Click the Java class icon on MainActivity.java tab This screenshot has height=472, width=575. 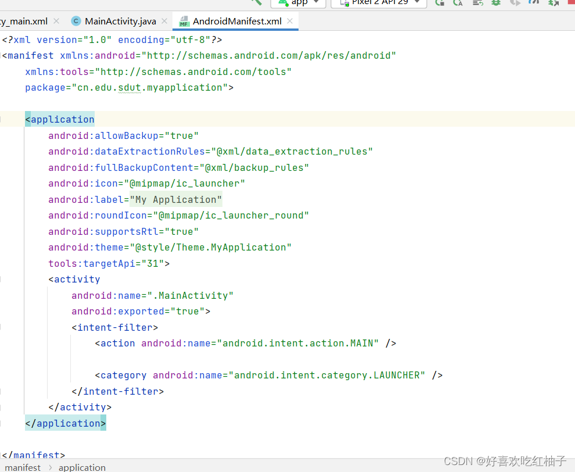(x=76, y=21)
